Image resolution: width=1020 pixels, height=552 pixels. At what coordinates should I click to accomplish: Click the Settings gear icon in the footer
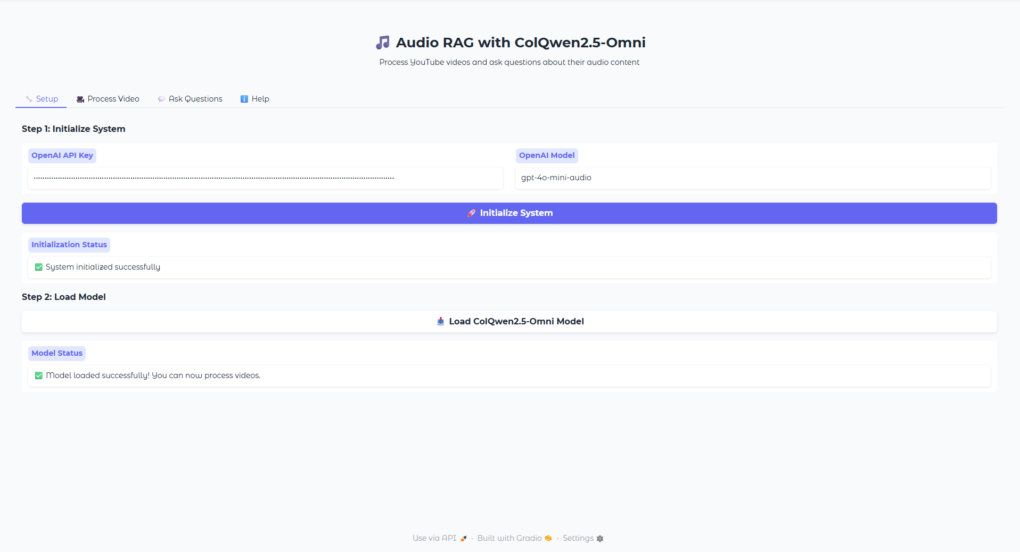click(x=600, y=538)
